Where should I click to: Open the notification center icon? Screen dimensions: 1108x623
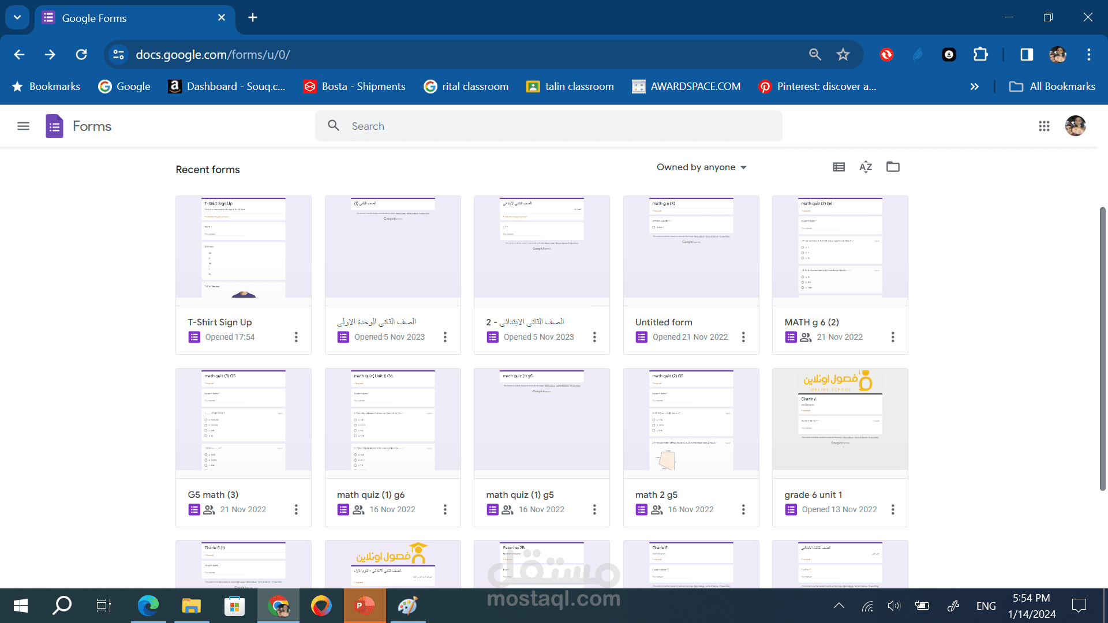(x=1079, y=606)
